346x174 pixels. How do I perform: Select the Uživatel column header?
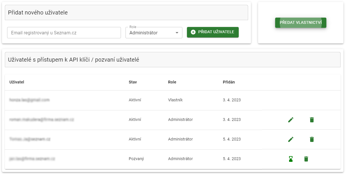(17, 82)
